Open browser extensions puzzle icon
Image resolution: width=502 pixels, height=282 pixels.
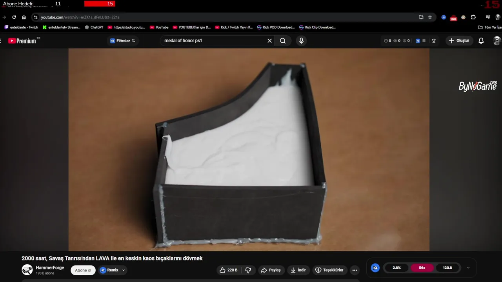pos(473,17)
